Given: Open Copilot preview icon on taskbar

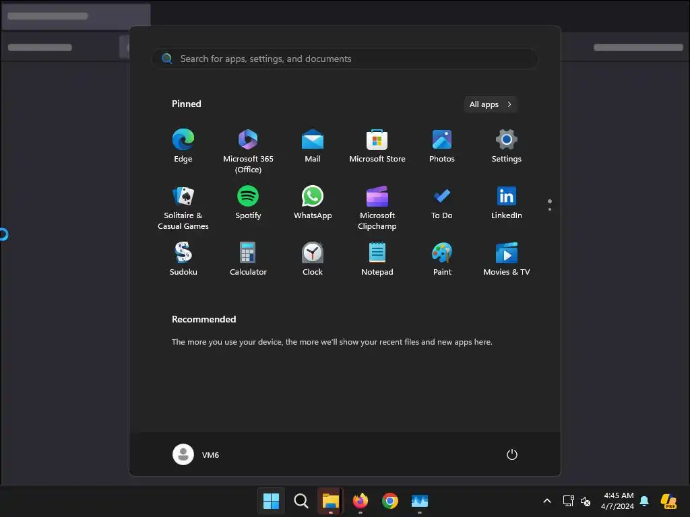Looking at the screenshot, I should pyautogui.click(x=668, y=501).
